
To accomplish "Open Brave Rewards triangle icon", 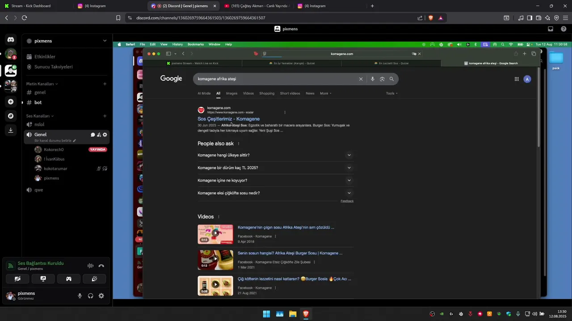I will tap(441, 18).
